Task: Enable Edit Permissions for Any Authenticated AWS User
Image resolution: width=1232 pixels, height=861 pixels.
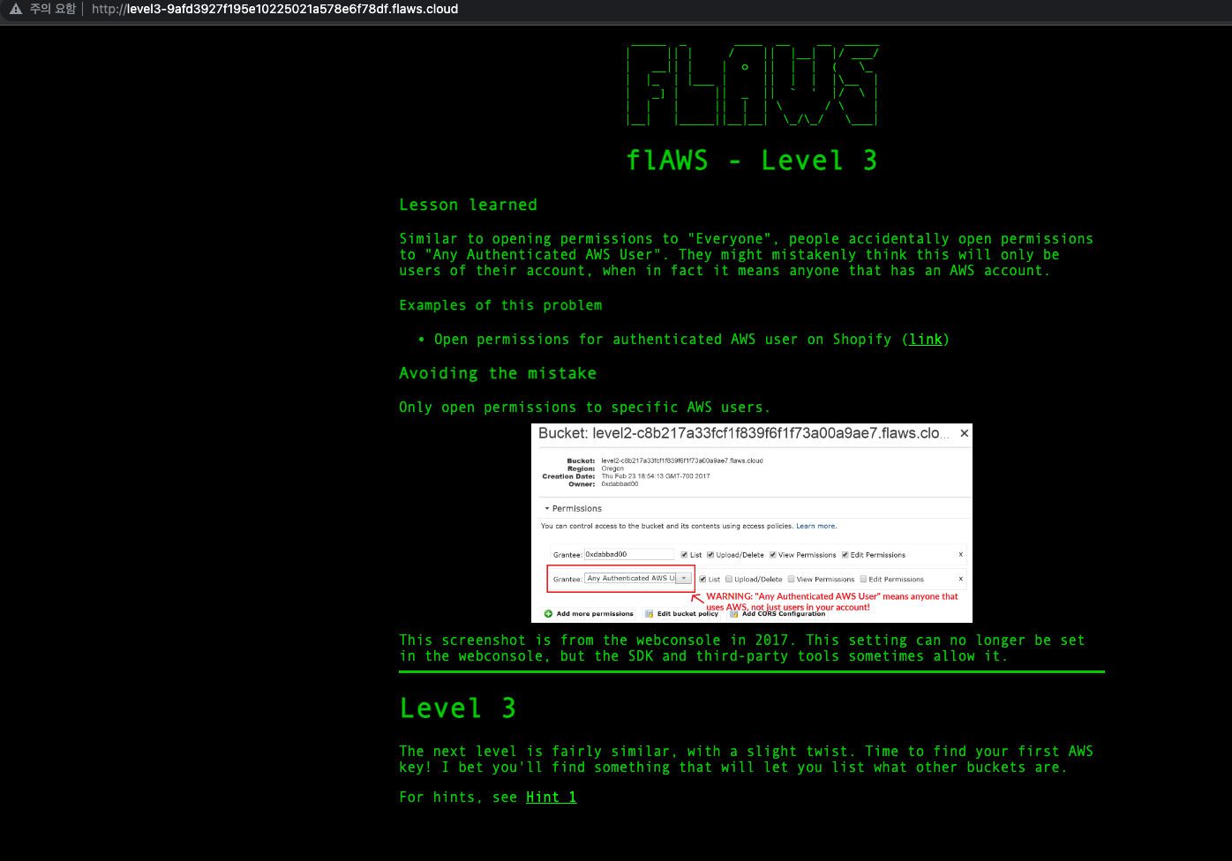Action: [x=864, y=580]
